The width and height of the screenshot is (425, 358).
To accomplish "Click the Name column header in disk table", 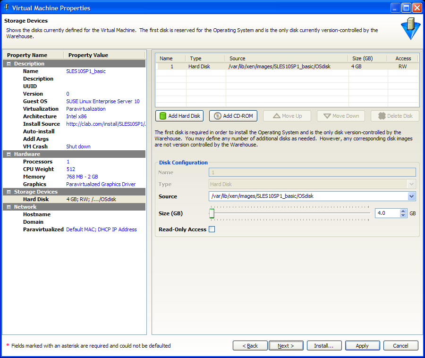I will click(170, 58).
